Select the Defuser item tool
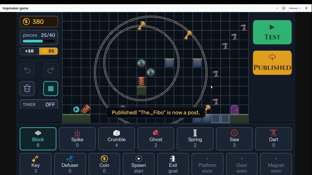This screenshot has height=175, width=312. click(x=70, y=164)
